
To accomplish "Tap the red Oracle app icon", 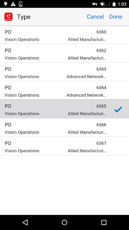I will pyautogui.click(x=8, y=17).
